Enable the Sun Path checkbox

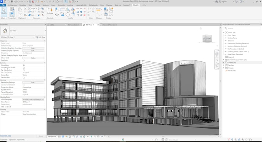click(x=24, y=60)
